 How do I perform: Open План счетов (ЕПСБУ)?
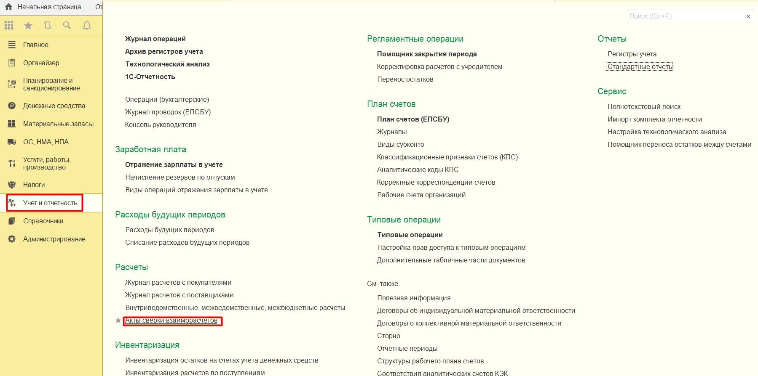click(x=413, y=119)
